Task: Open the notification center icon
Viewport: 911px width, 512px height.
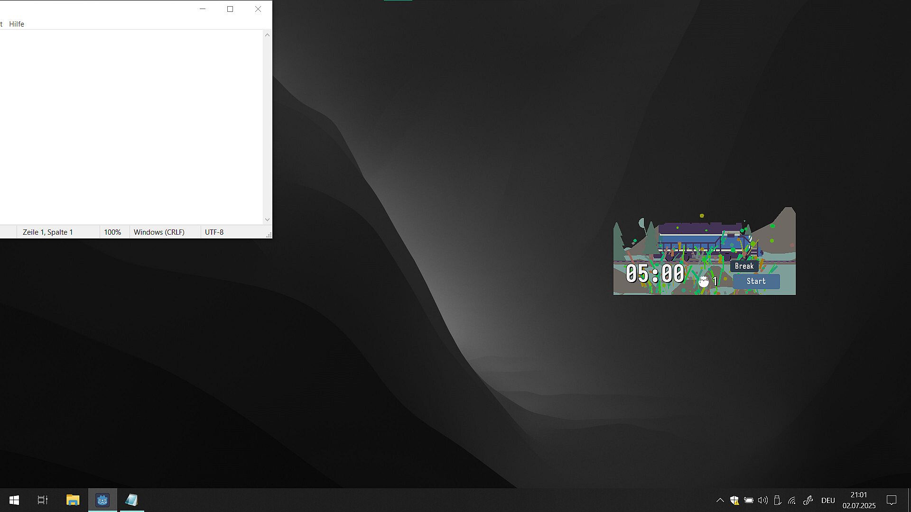Action: (892, 500)
